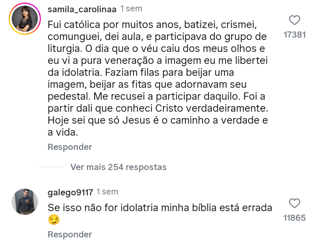Screen dimensions: 315x247
Task: Reply to samila_carolinaa's comment with Responder
Action: (x=70, y=147)
